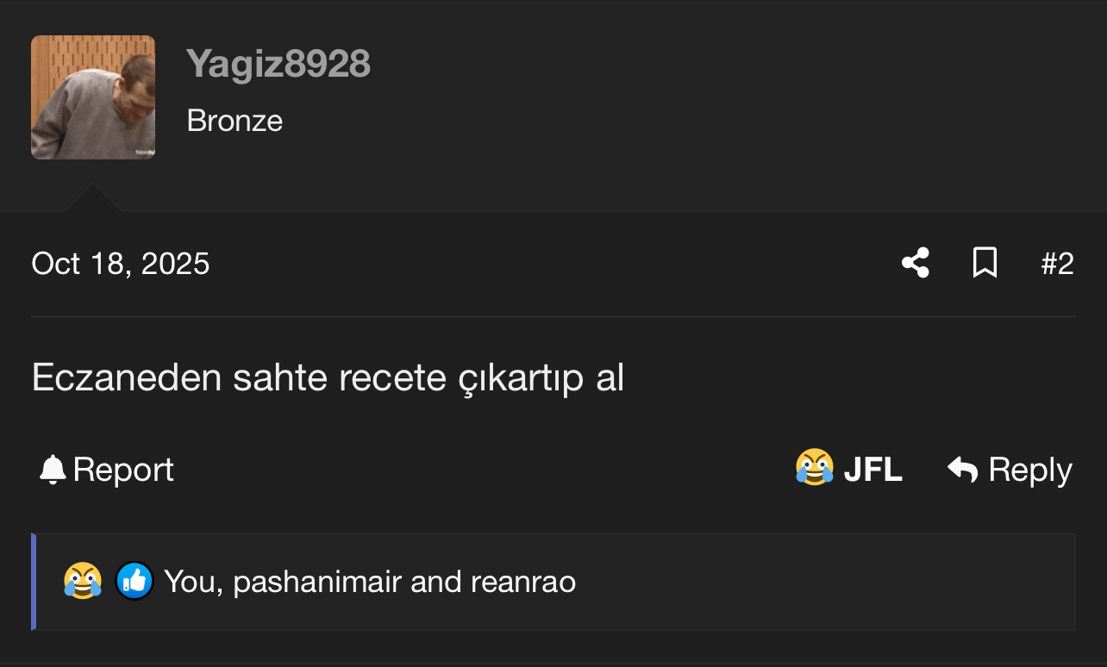This screenshot has width=1107, height=667.
Task: Open pashanimair's profile from the reactions list
Action: pos(317,582)
